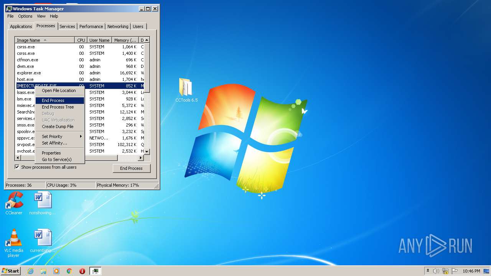Choose Go to Service(s)
This screenshot has height=276, width=491.
click(59, 159)
